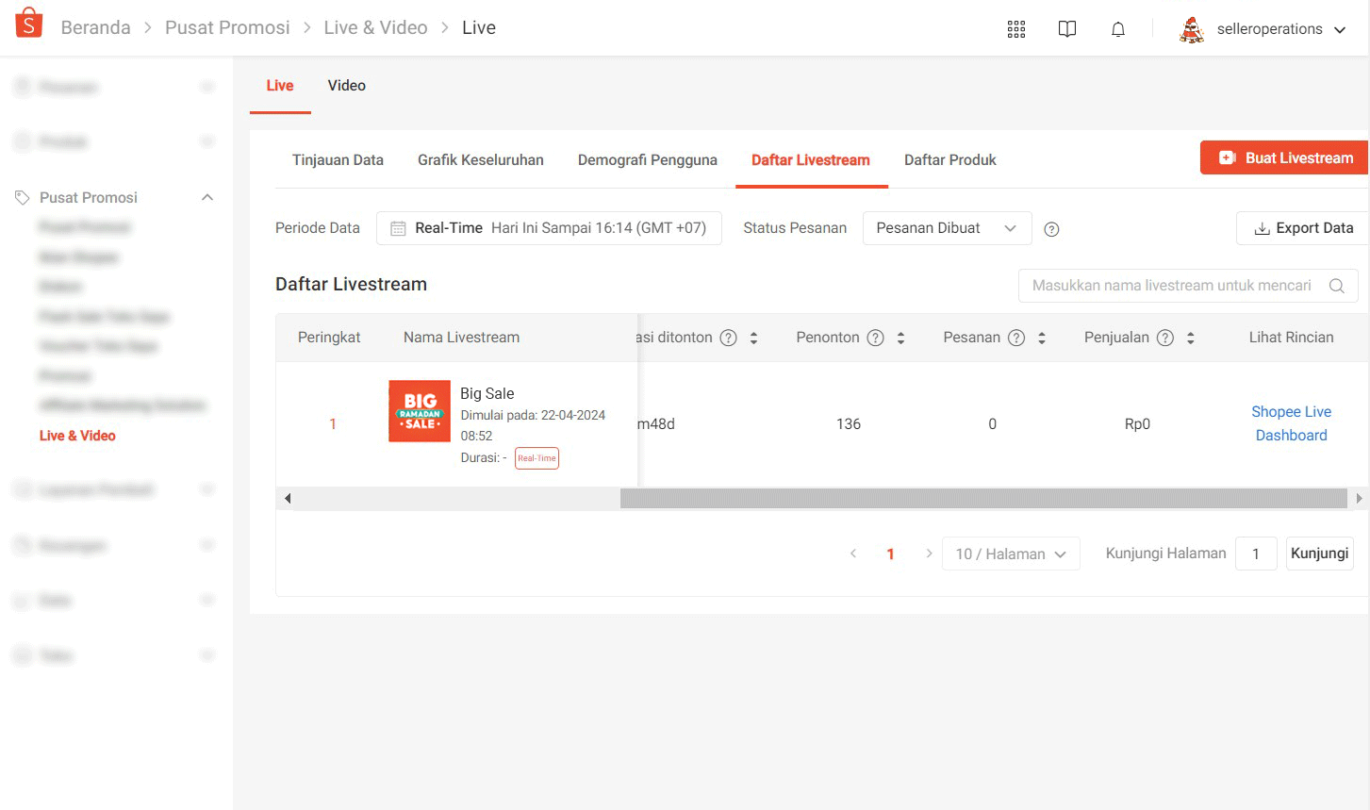Select the Tinjauan Data tab
The width and height of the screenshot is (1370, 810).
tap(338, 160)
